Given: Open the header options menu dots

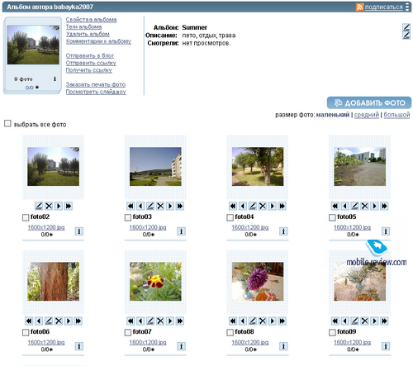Looking at the screenshot, I should 407,7.
